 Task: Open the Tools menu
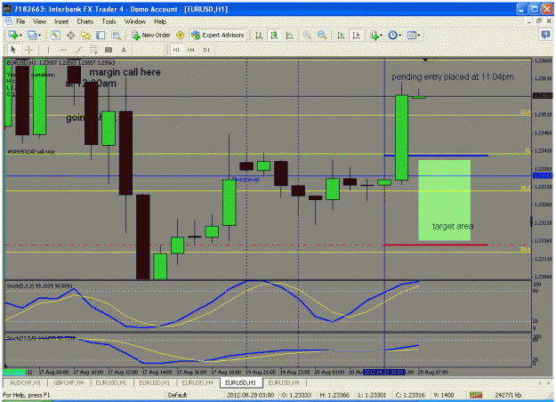coord(109,21)
